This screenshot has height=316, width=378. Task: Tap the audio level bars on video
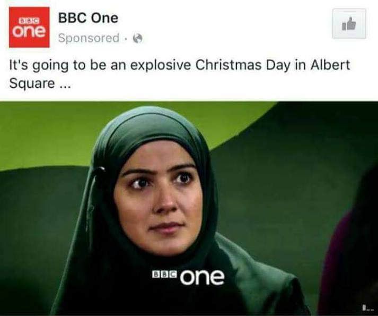click(368, 308)
